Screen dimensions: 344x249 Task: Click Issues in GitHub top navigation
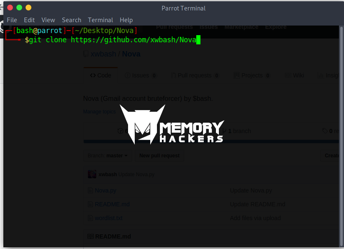209,27
